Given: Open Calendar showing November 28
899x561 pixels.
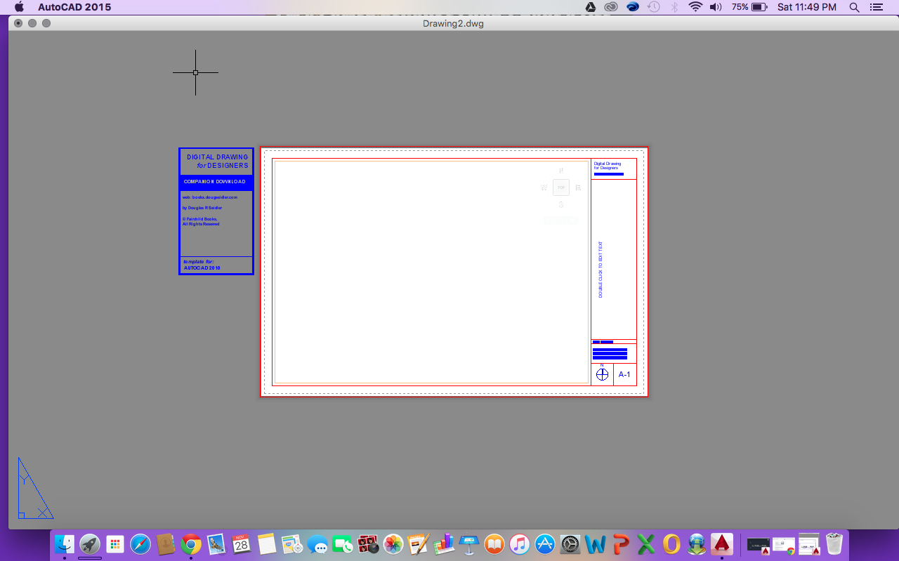Looking at the screenshot, I should [x=242, y=544].
